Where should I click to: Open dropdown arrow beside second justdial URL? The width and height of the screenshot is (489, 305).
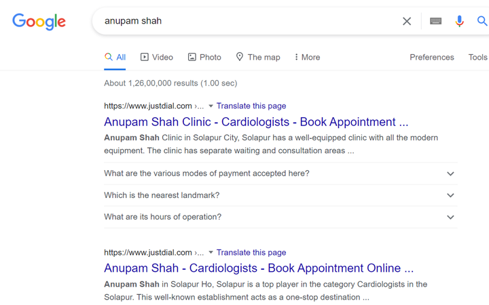211,252
